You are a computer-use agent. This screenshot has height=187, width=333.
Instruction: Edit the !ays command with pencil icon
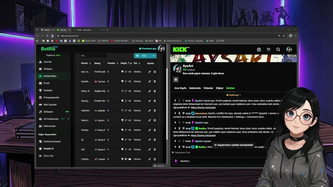pyautogui.click(x=150, y=72)
